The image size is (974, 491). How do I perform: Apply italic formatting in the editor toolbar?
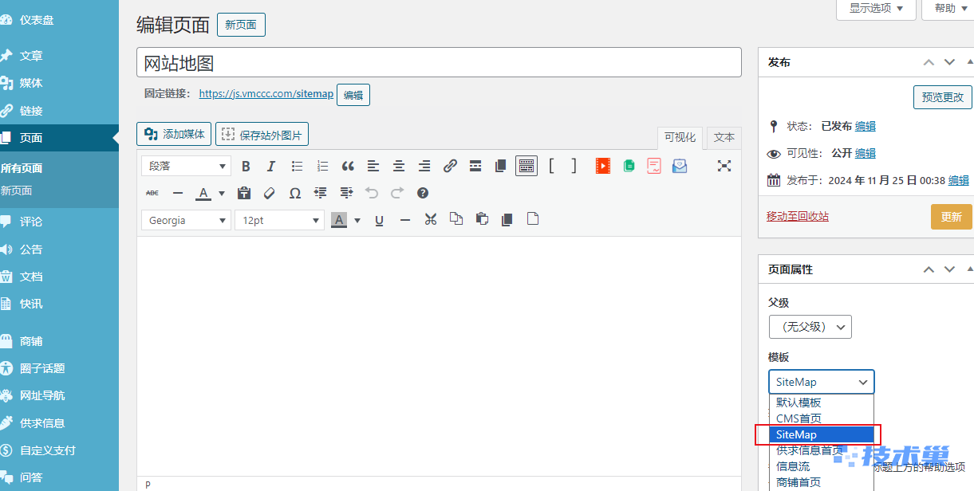[x=271, y=166]
